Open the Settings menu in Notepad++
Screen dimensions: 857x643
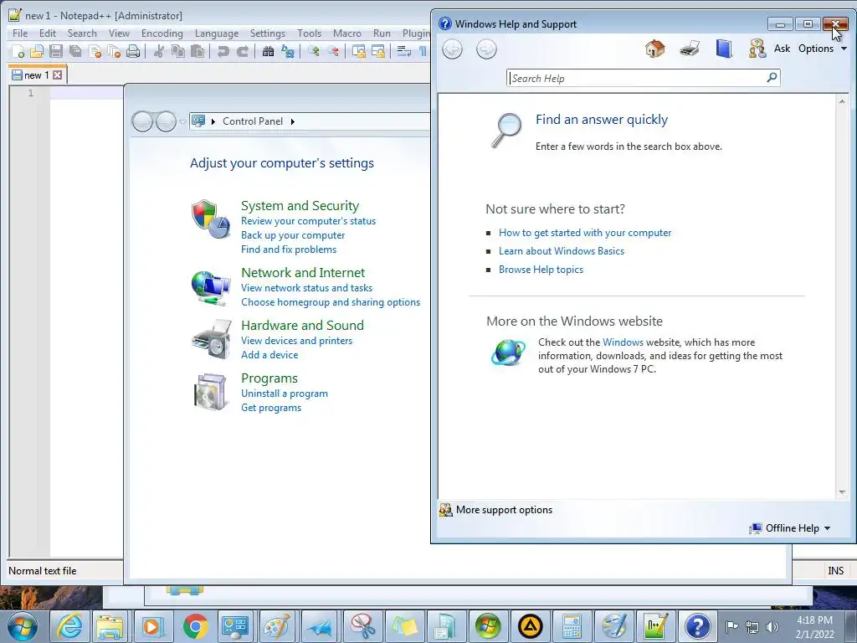(267, 33)
